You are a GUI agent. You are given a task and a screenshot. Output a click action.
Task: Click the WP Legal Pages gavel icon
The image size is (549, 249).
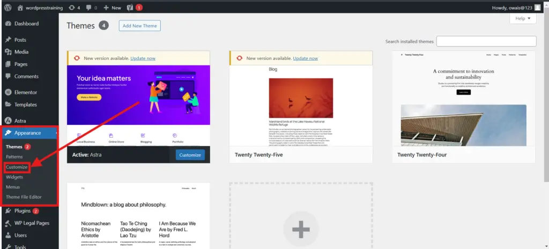[9, 223]
